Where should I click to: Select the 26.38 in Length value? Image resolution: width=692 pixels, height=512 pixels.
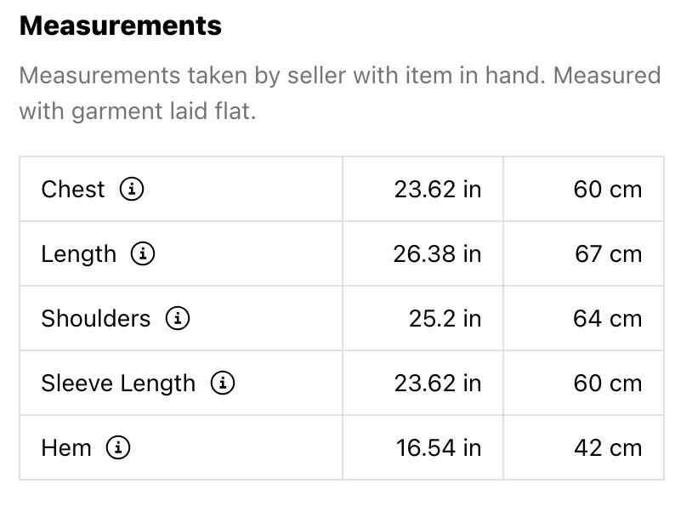[437, 253]
